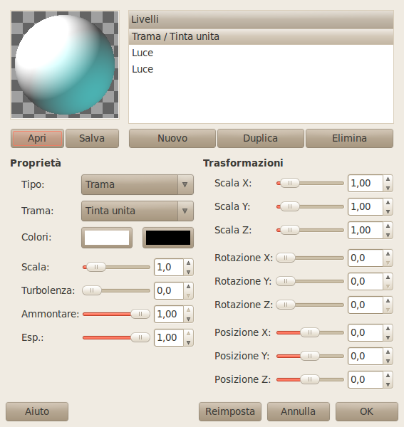Click the Rotazione Z slider handle
The width and height of the screenshot is (404, 427).
[x=286, y=305]
